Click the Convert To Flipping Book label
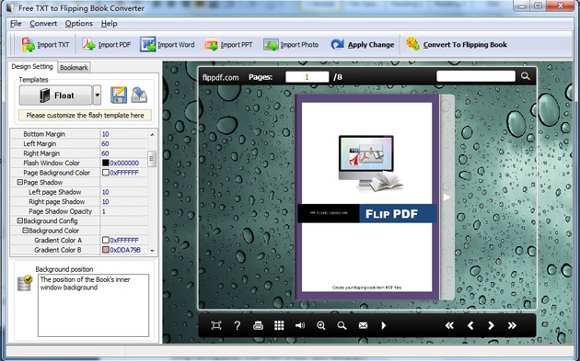This screenshot has width=580, height=361. point(465,45)
